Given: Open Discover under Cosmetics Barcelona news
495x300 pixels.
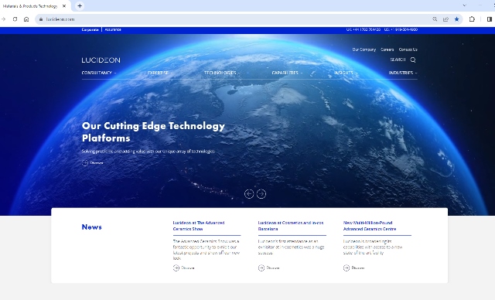Looking at the screenshot, I should click(x=268, y=268).
